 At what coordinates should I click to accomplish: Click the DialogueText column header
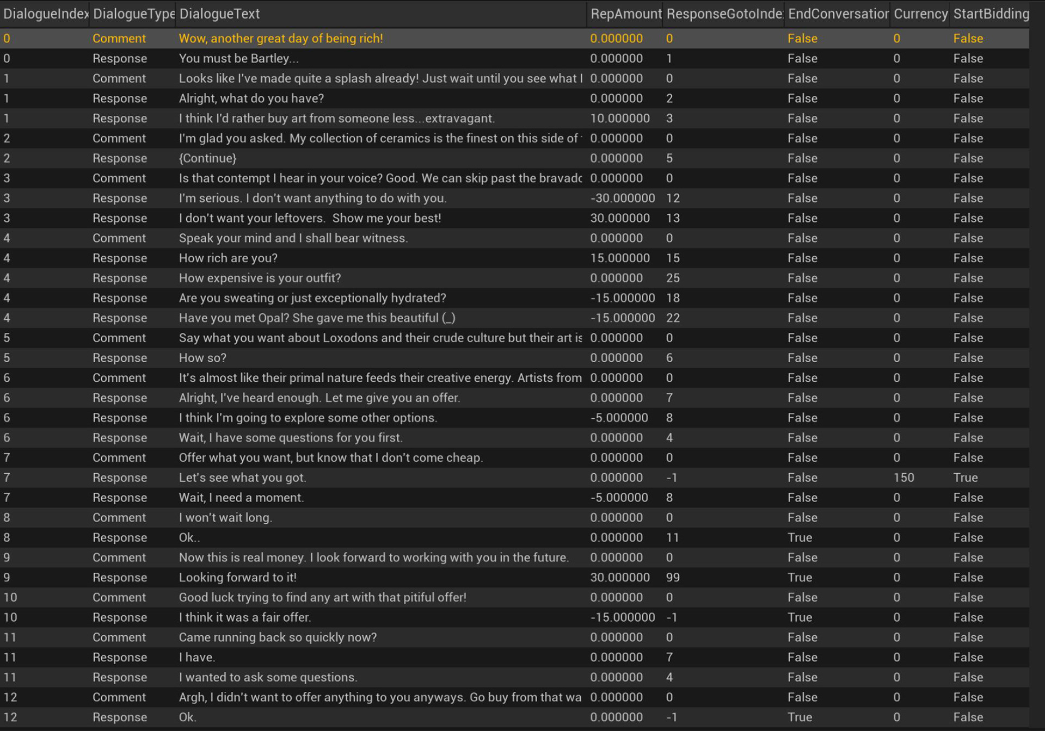[220, 14]
